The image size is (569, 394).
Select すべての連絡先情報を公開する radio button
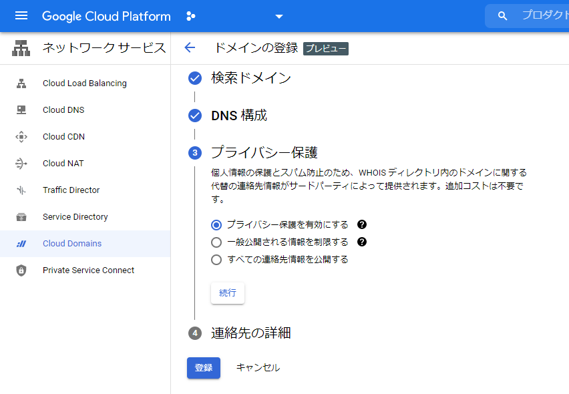point(216,260)
